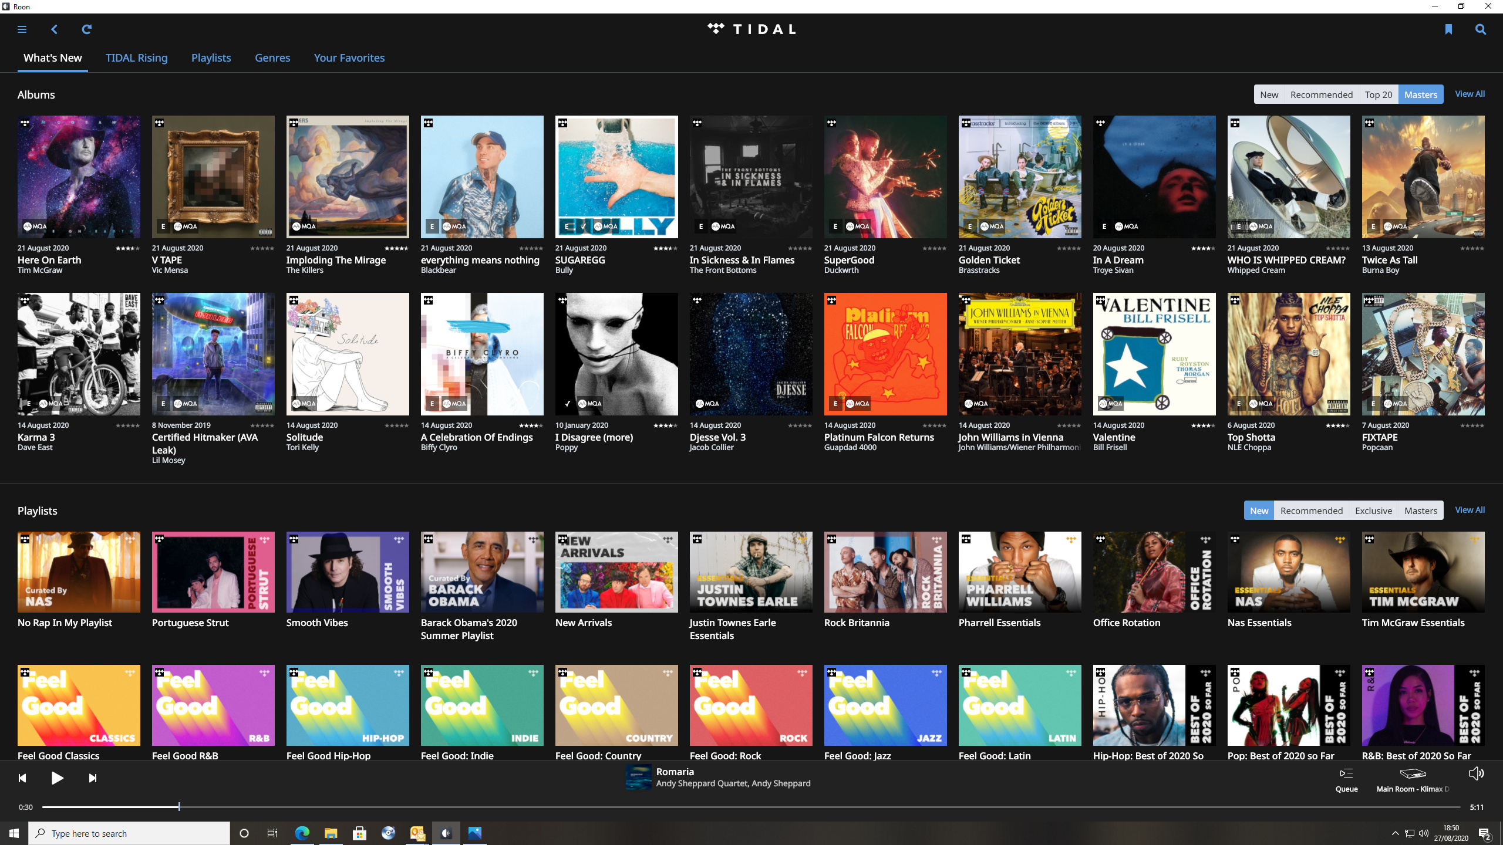Click the SUGAREGG album title

click(x=580, y=260)
